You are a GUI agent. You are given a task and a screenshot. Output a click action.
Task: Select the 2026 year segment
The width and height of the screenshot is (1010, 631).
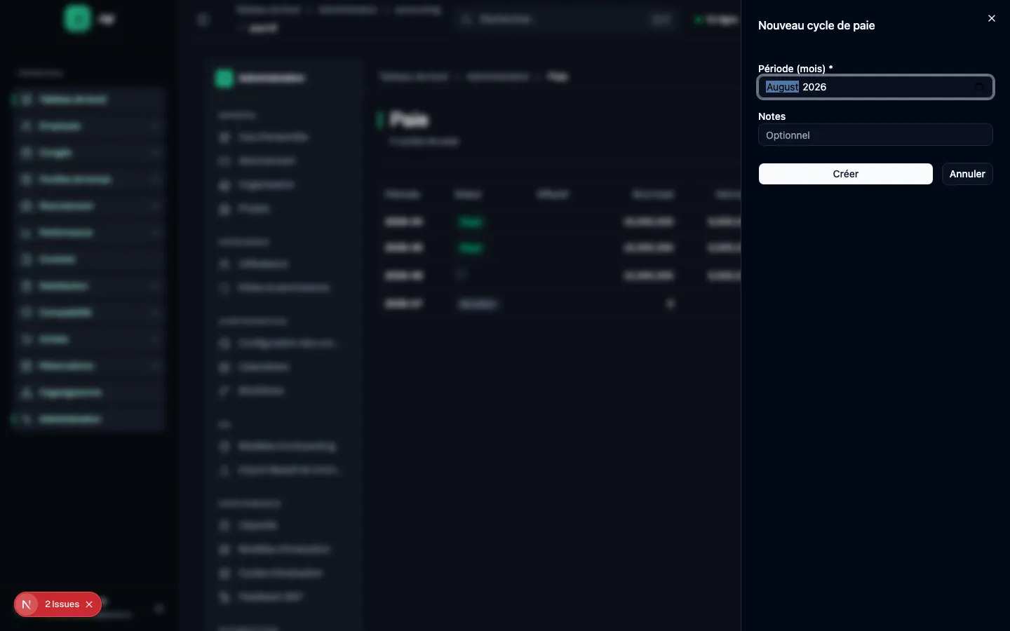click(814, 87)
